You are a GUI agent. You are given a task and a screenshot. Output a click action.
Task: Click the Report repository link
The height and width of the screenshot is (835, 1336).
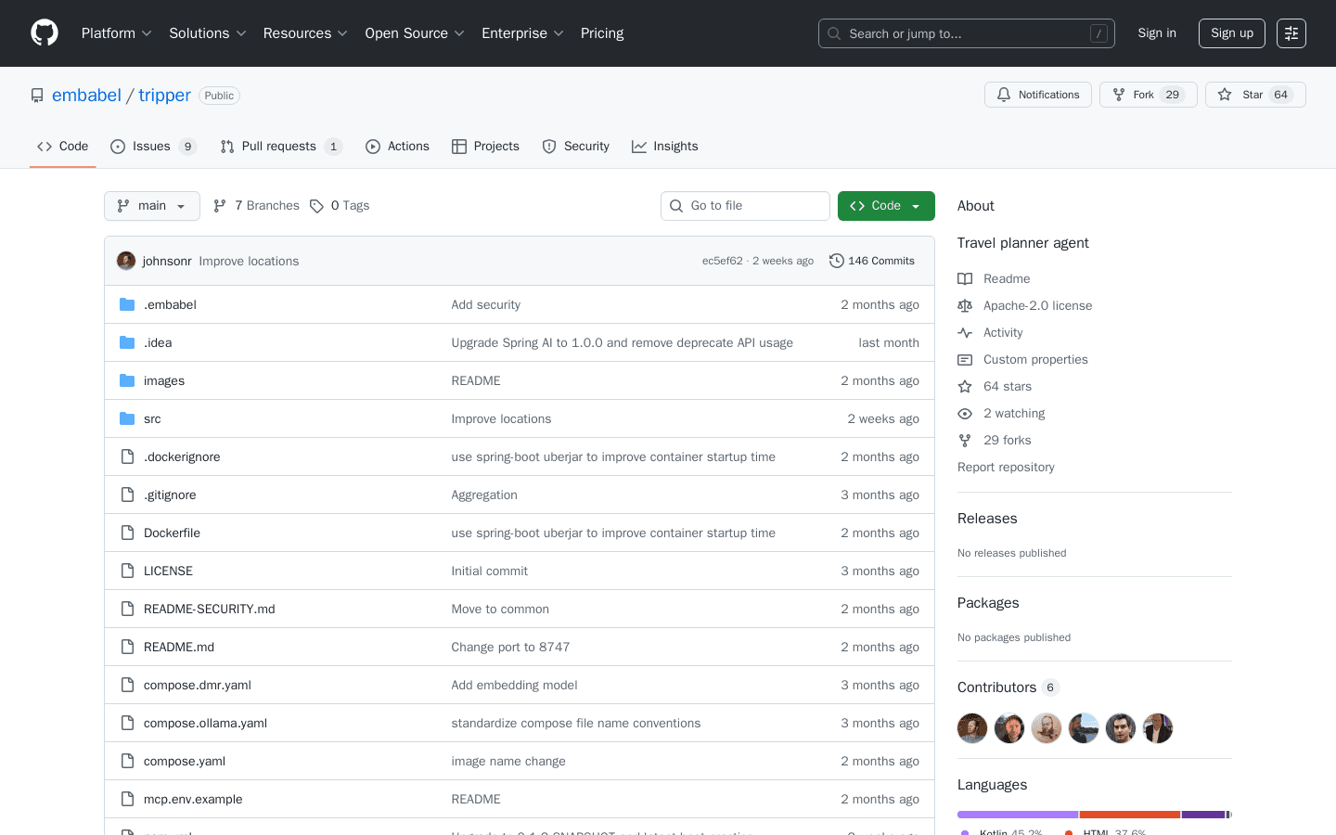point(1006,467)
